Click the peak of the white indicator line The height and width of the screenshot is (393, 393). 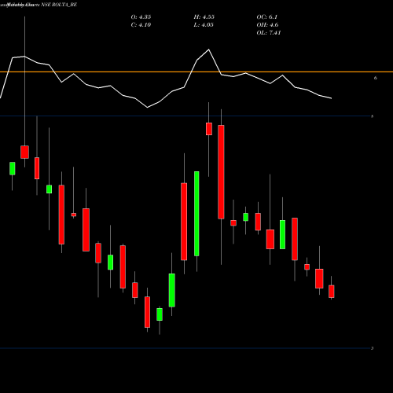[209, 50]
